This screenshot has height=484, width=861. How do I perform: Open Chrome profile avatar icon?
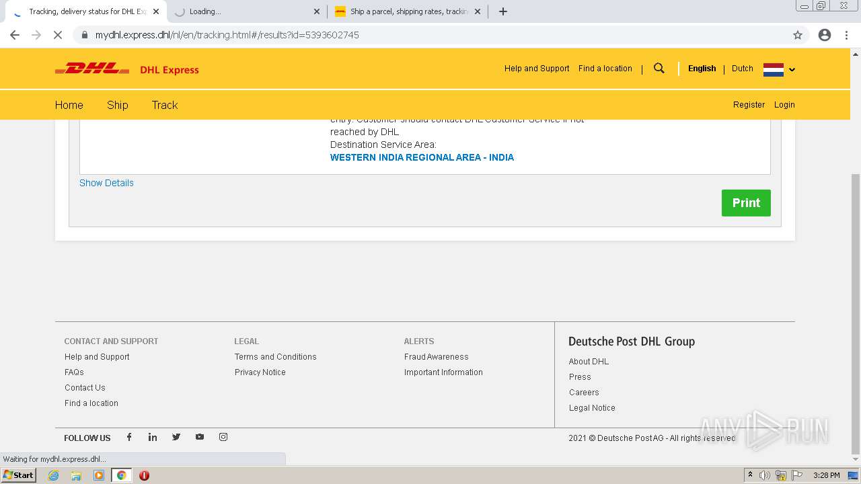pos(825,35)
